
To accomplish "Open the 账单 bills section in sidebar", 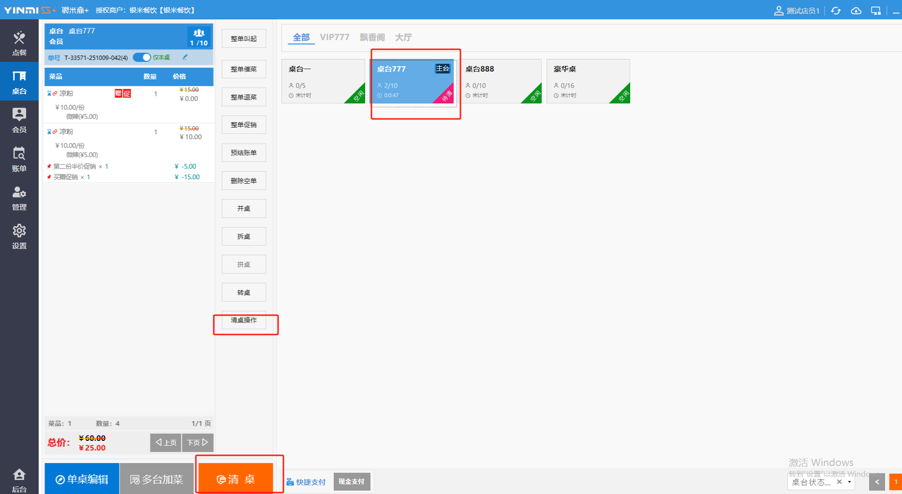I will (x=19, y=159).
